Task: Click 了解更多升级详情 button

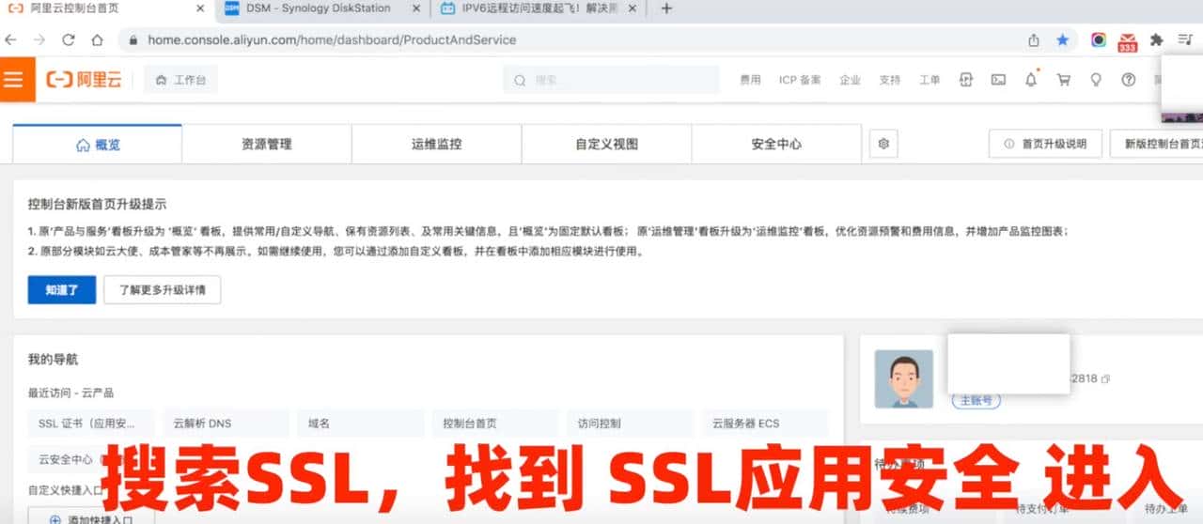Action: click(x=163, y=290)
